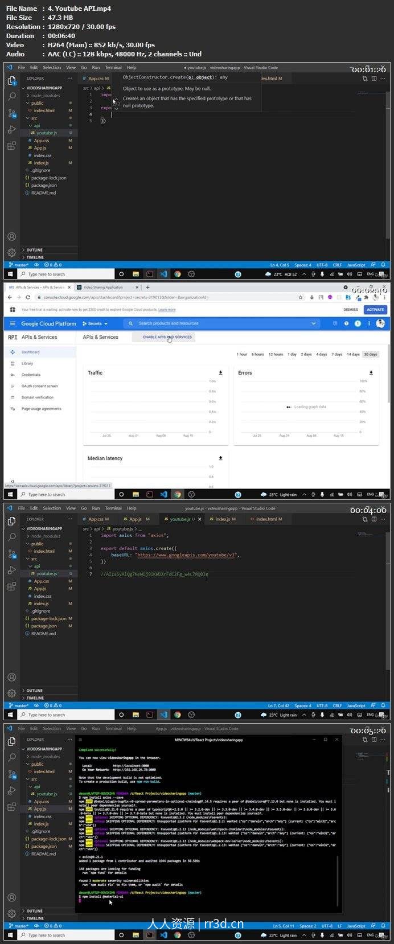The width and height of the screenshot is (394, 944).
Task: Click DISMISS on the free trial banner
Action: [351, 310]
